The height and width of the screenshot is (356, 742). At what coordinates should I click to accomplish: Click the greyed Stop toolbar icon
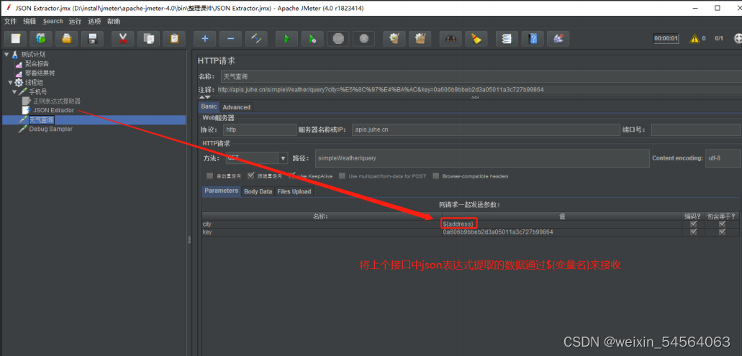[338, 39]
